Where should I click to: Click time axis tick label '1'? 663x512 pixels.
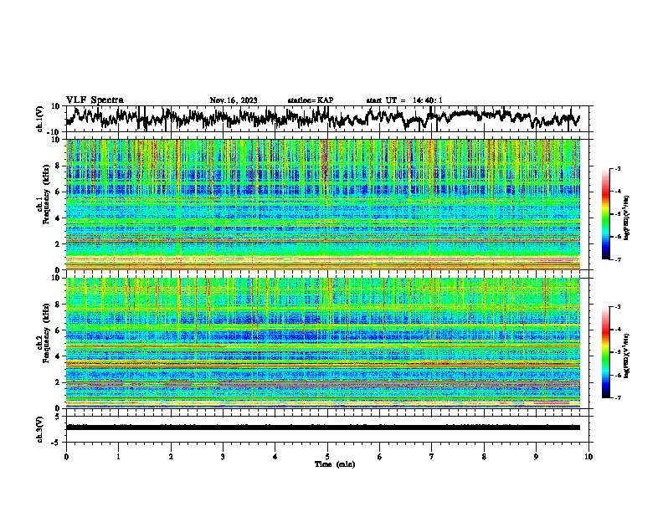[118, 457]
